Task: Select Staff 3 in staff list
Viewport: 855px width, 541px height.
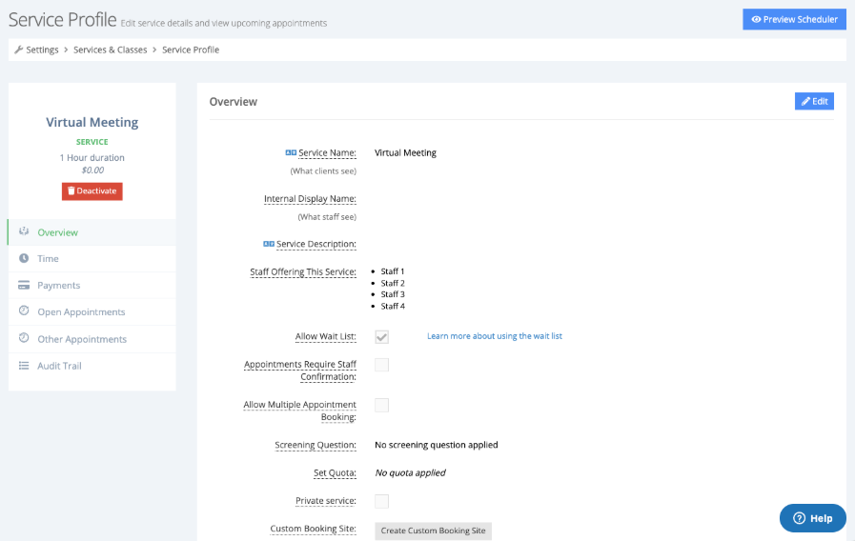Action: [393, 294]
